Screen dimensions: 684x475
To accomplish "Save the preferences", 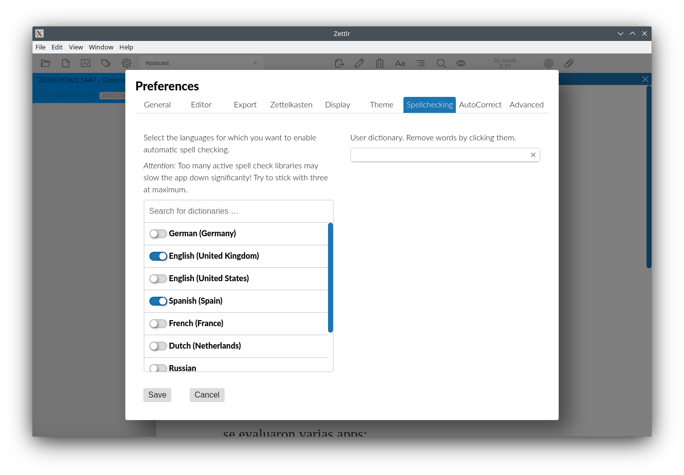I will point(157,395).
